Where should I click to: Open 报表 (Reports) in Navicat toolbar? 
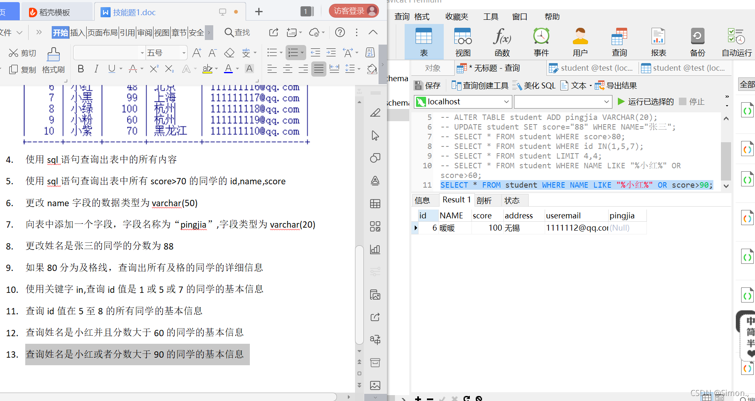(658, 42)
